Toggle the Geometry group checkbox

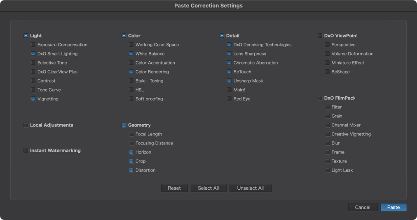[124, 125]
